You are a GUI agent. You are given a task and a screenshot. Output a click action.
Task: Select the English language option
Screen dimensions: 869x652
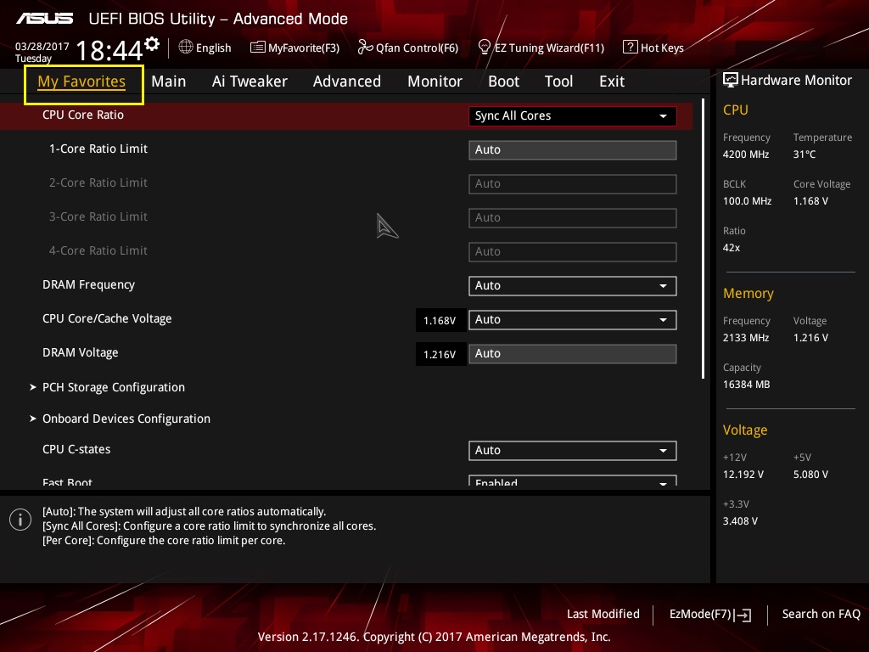213,48
